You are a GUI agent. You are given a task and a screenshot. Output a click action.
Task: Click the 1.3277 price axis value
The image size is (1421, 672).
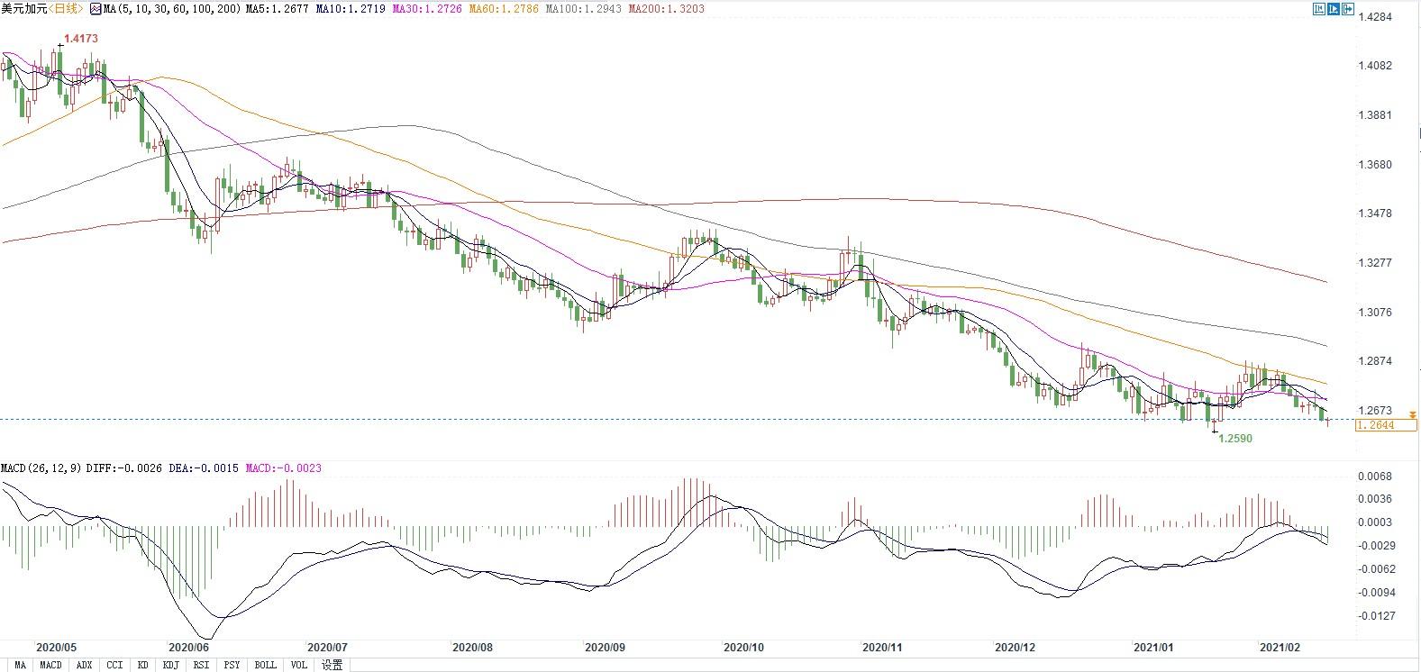(x=1376, y=263)
